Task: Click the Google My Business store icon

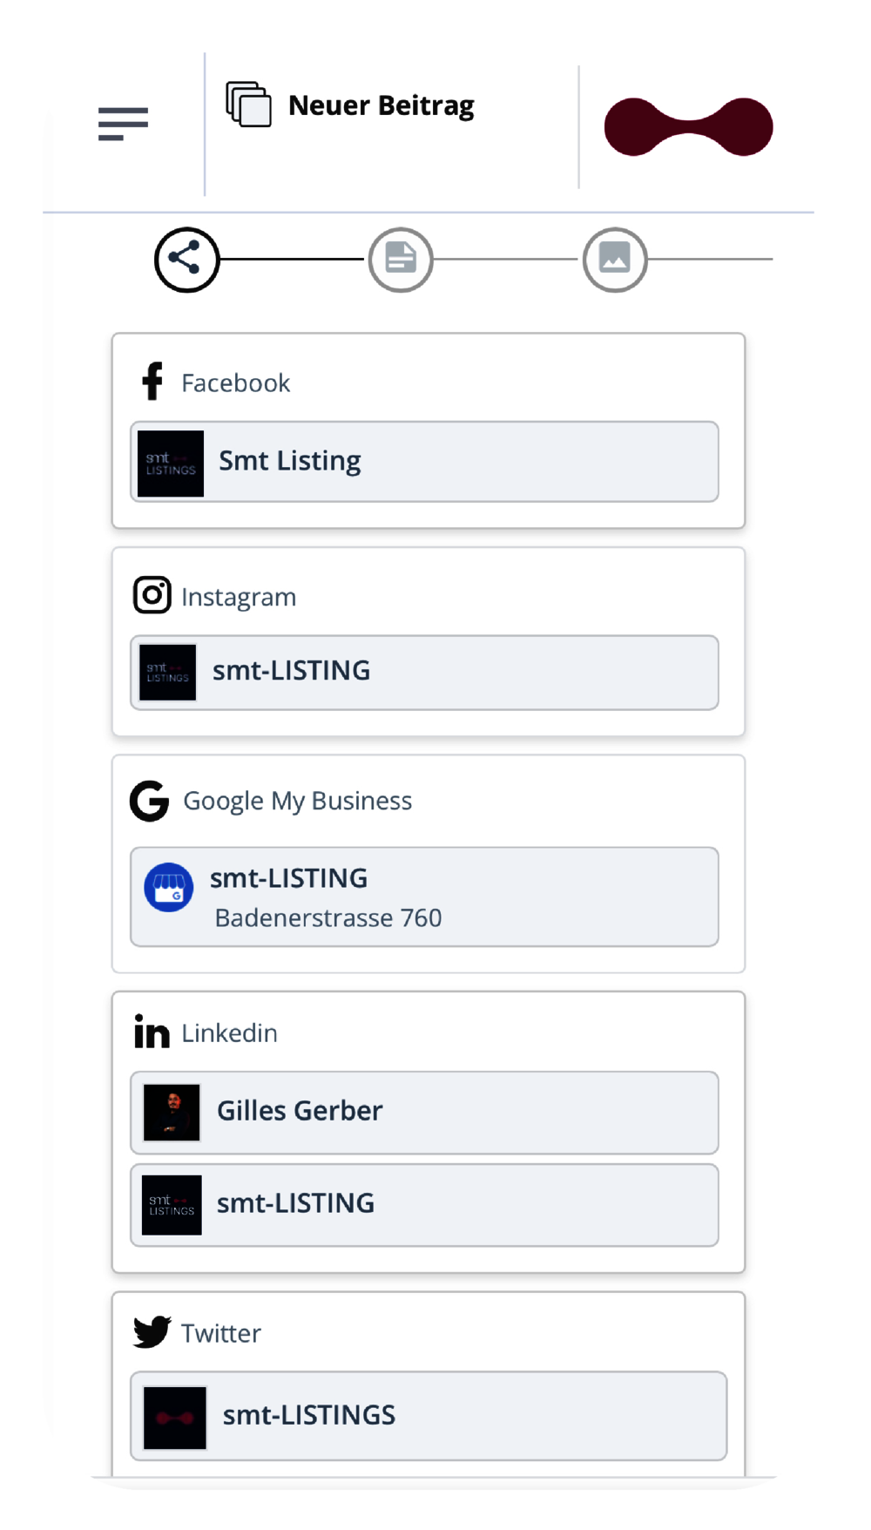Action: 168,887
